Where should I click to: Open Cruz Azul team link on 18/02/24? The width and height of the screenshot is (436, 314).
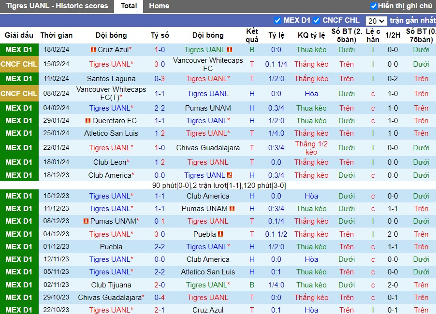pos(113,50)
